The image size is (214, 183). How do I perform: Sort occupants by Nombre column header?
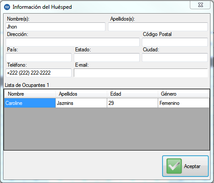[30, 94]
